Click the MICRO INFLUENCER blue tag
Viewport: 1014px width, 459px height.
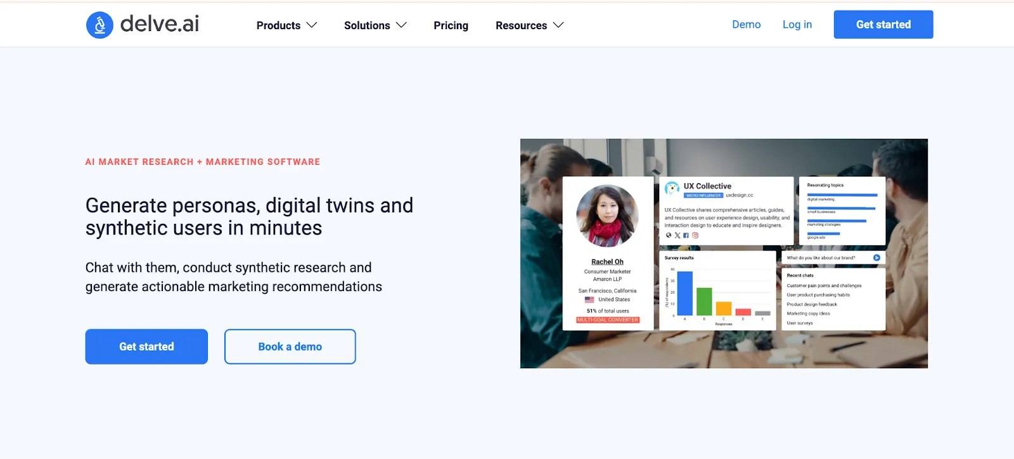[x=703, y=195]
